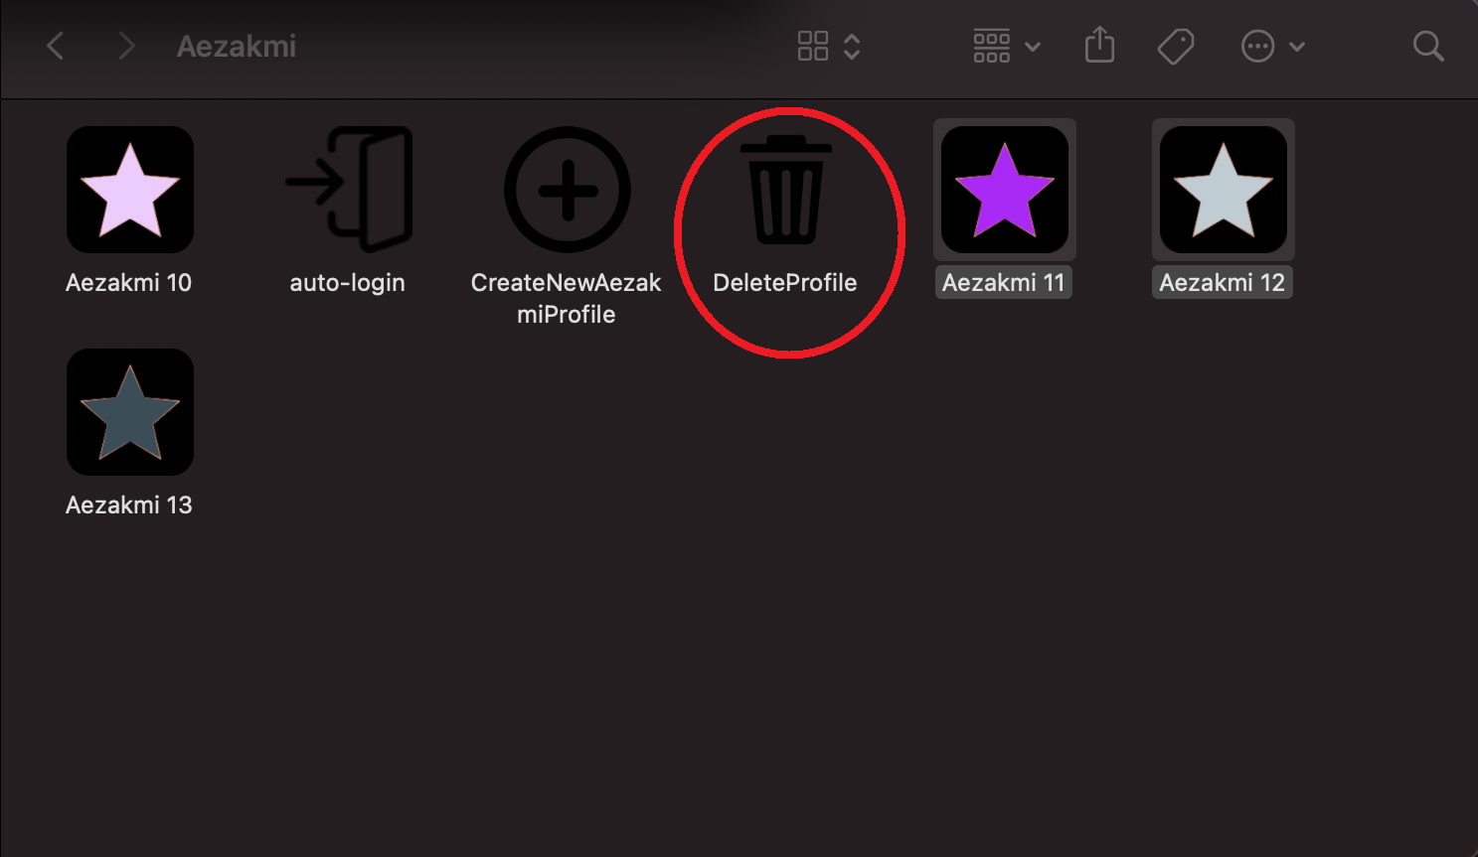
Task: Switch to icon grid view
Action: point(813,46)
